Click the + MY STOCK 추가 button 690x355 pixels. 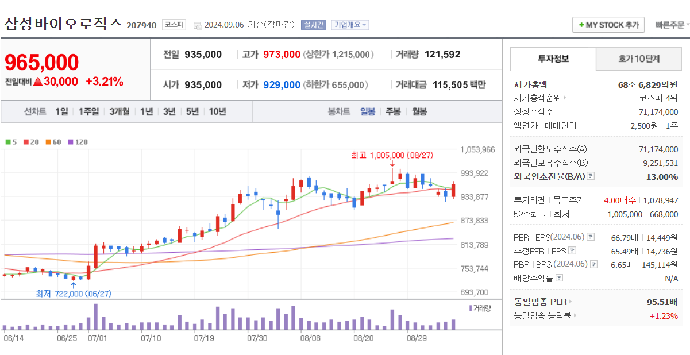point(608,25)
